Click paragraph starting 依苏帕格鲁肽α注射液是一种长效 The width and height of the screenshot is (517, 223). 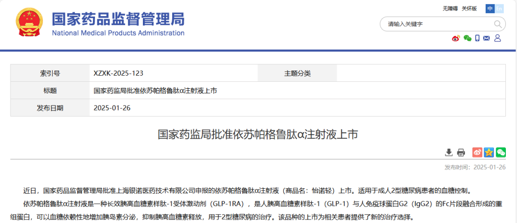[x=256, y=211]
